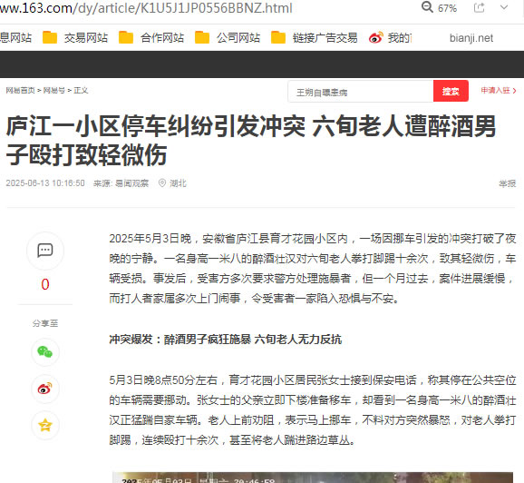Screen dimensions: 524x483
Task: Click the search input field
Action: pyautogui.click(x=361, y=91)
